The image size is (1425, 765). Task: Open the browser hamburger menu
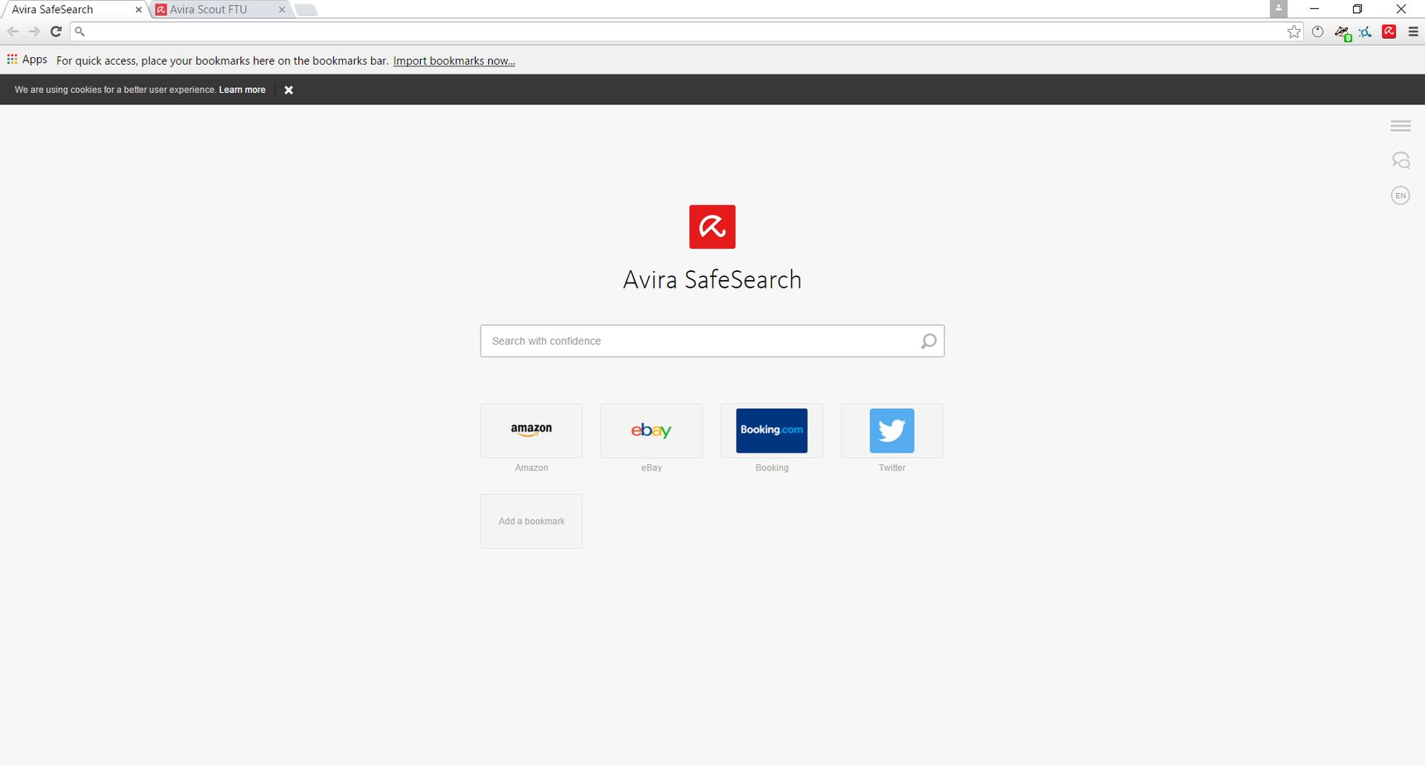1413,31
